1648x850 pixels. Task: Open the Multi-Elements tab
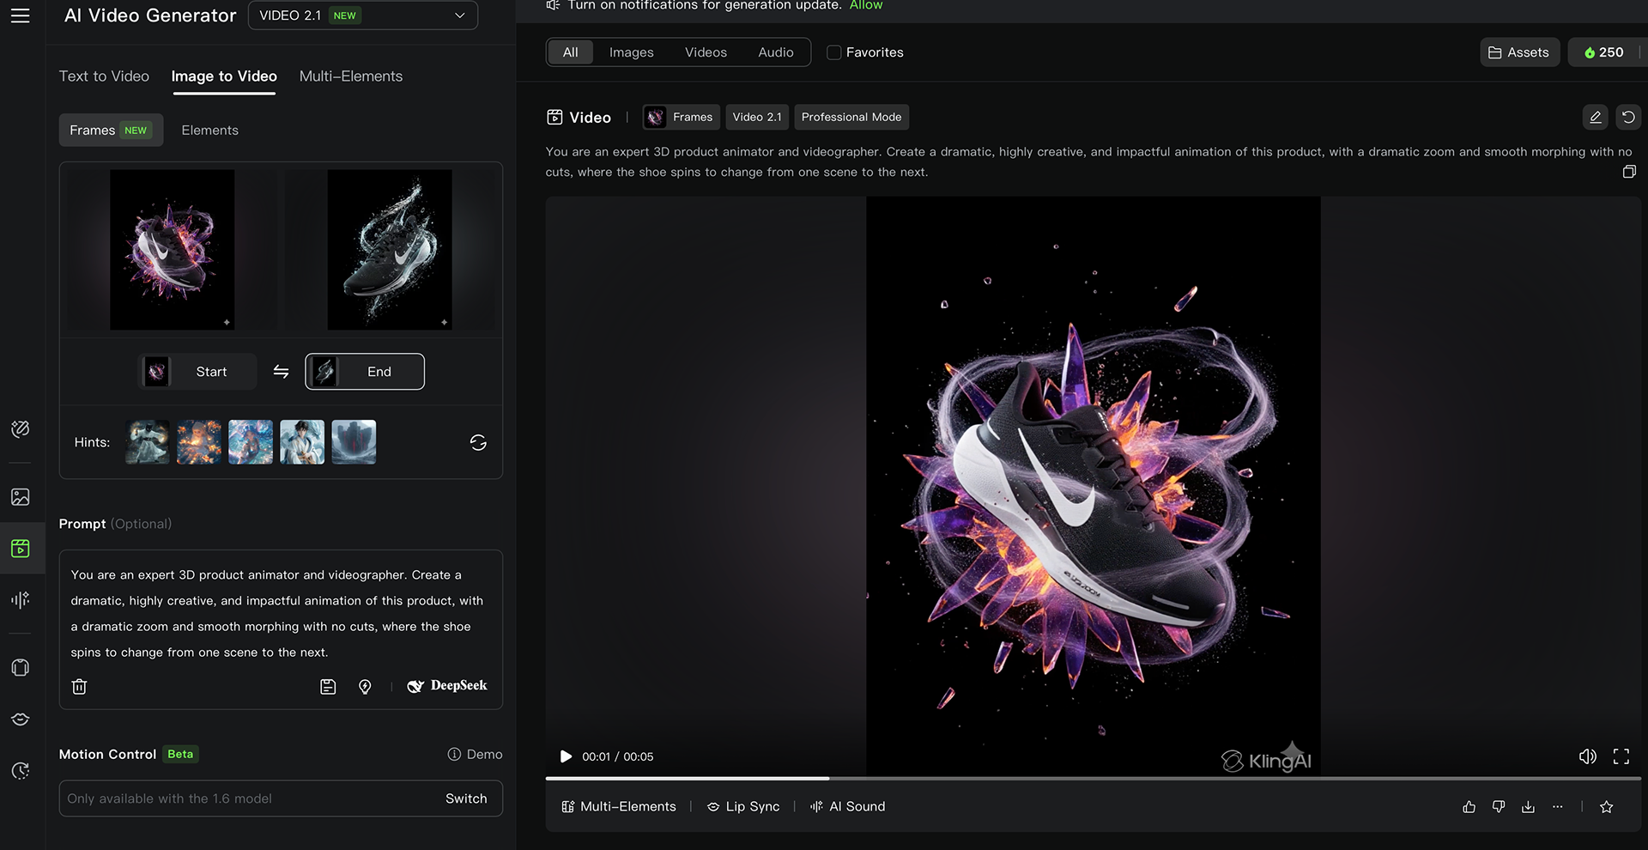coord(351,76)
